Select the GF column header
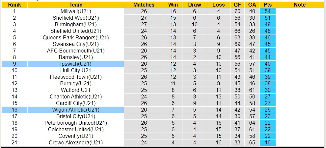Image resolution: width=326 pixels, height=148 pixels. (x=237, y=5)
